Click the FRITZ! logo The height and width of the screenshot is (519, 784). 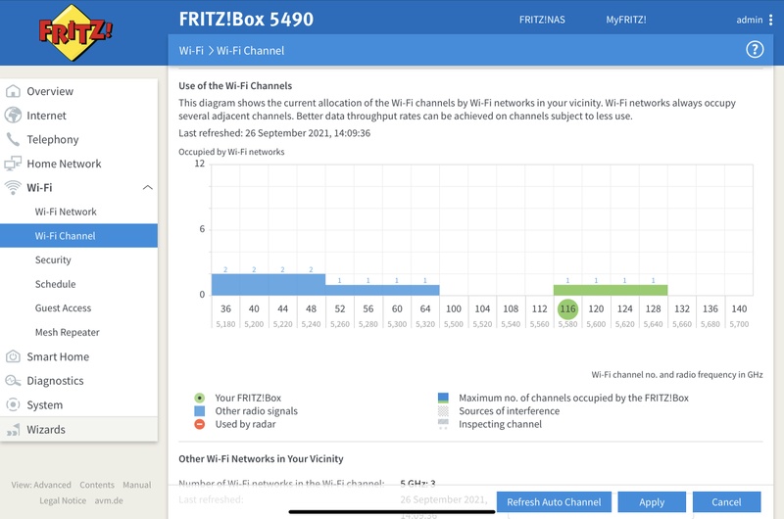pos(75,32)
